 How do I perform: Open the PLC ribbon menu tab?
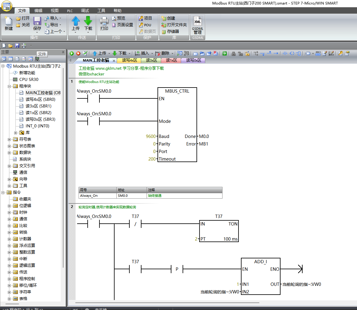click(x=70, y=11)
